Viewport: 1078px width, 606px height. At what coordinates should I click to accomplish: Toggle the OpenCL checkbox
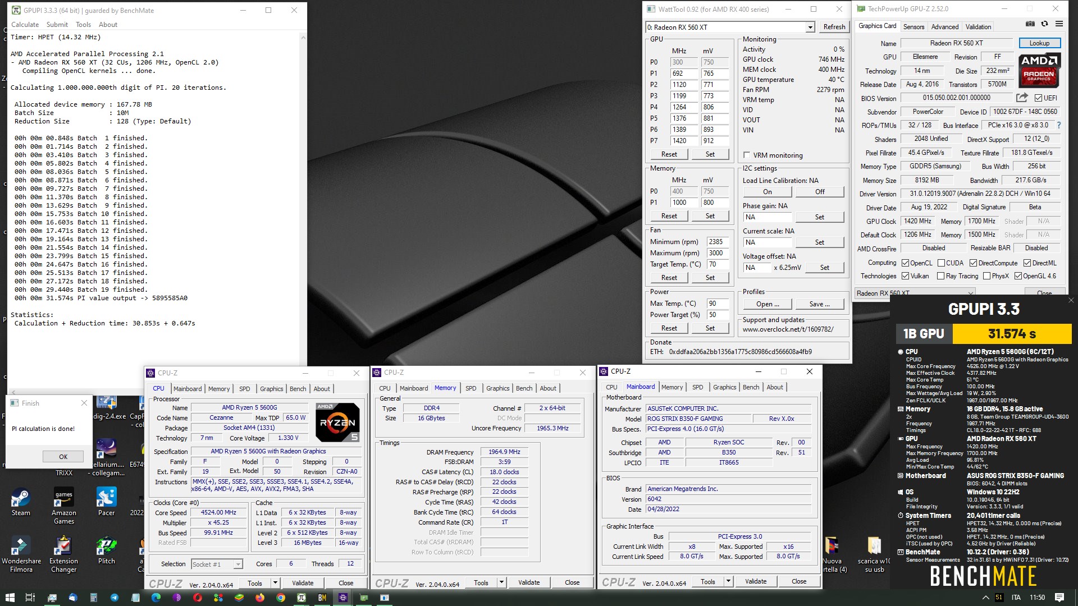pos(905,263)
